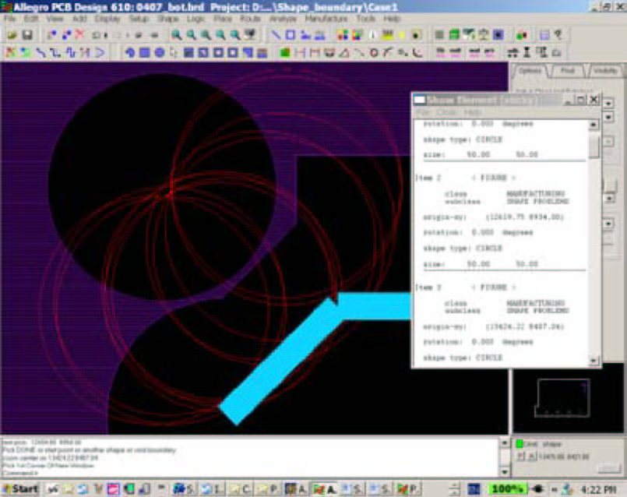Click the green status indicator square
The image size is (627, 497).
(520, 443)
